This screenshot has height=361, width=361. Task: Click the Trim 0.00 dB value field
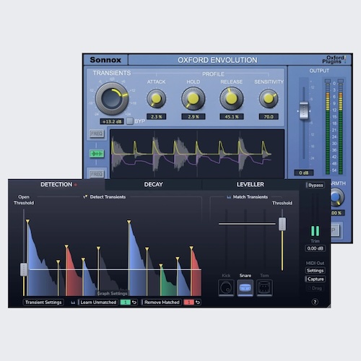tap(315, 248)
